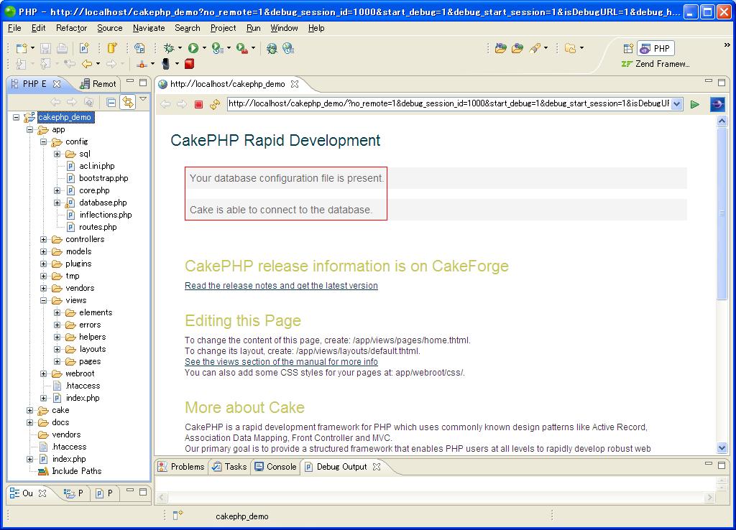Screen dimensions: 736x530
Task: Click the Search flashlight toolbar icon
Action: pos(535,48)
